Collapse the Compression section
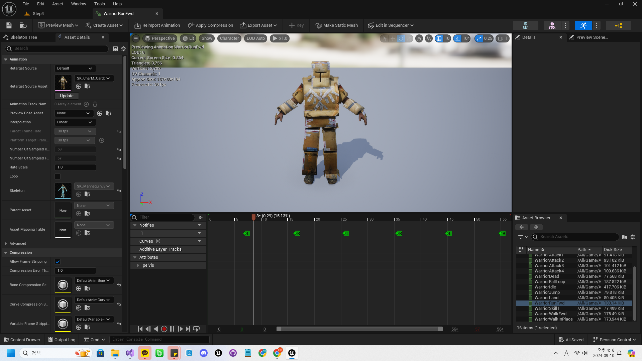 [6, 253]
